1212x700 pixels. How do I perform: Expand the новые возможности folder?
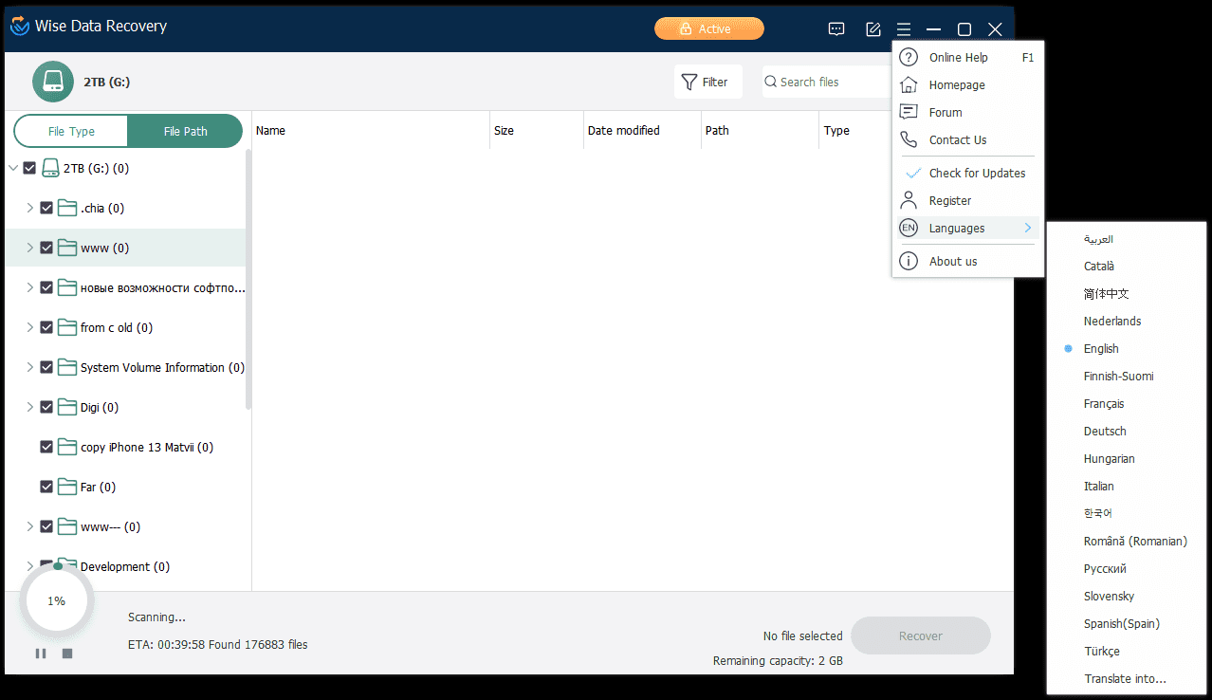(29, 287)
